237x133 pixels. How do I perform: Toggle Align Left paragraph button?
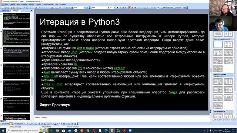(x=129, y=7)
